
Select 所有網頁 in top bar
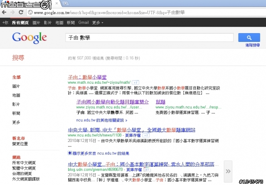click(20, 22)
